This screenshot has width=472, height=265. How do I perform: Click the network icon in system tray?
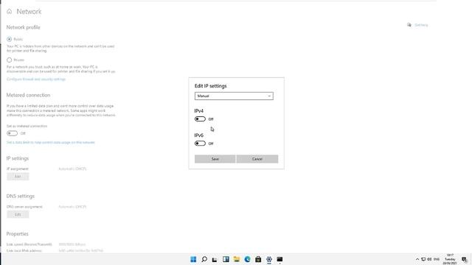pyautogui.click(x=423, y=259)
